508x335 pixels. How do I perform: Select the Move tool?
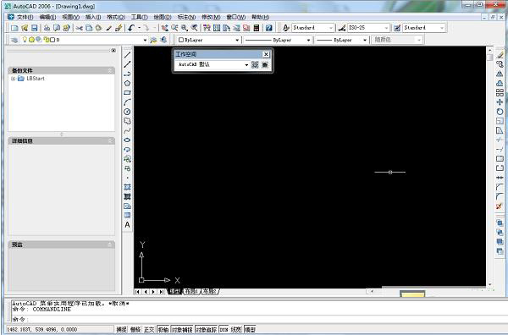tap(500, 102)
